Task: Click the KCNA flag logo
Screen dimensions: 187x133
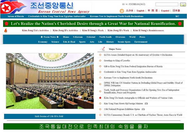Action: pos(13,7)
